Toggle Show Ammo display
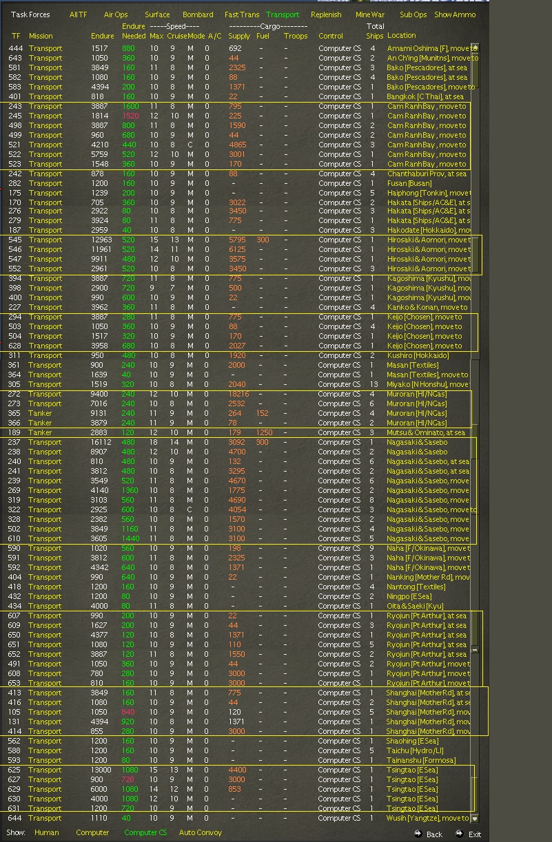This screenshot has width=552, height=842. 455,14
